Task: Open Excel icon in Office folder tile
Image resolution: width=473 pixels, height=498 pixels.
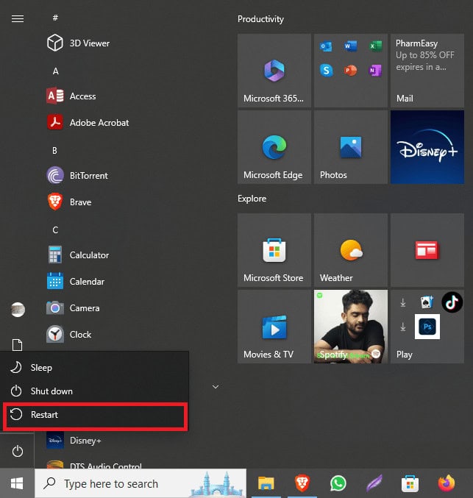Action: coord(375,46)
